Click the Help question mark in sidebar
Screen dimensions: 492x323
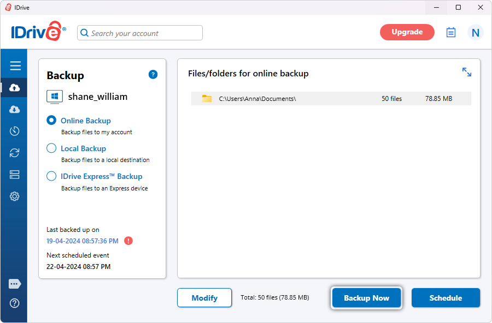tap(15, 303)
